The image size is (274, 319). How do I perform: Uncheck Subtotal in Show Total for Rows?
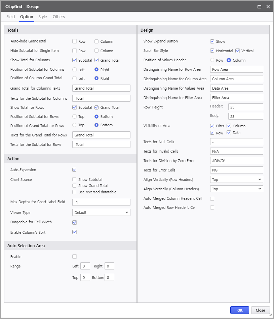[75, 107]
